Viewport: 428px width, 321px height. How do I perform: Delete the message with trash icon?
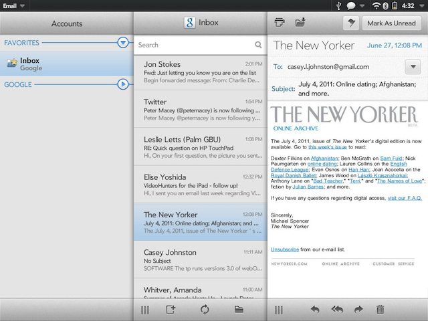(x=381, y=310)
